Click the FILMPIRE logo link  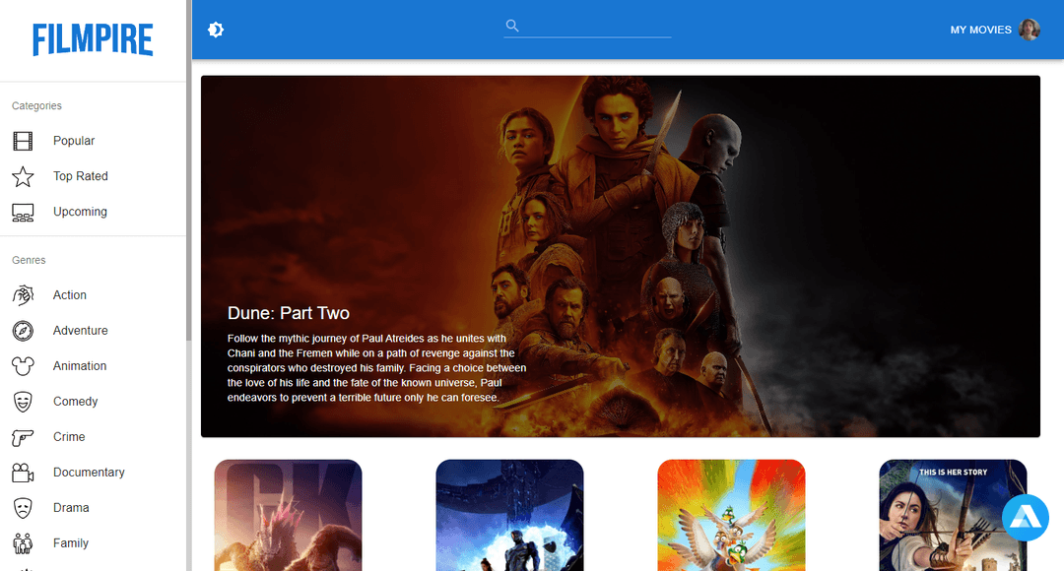pos(93,40)
